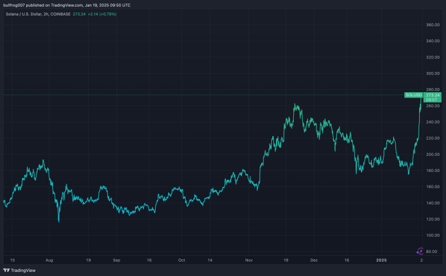This screenshot has height=276, width=446.
Task: Click the 14 date label on time axis
Action: (210, 260)
